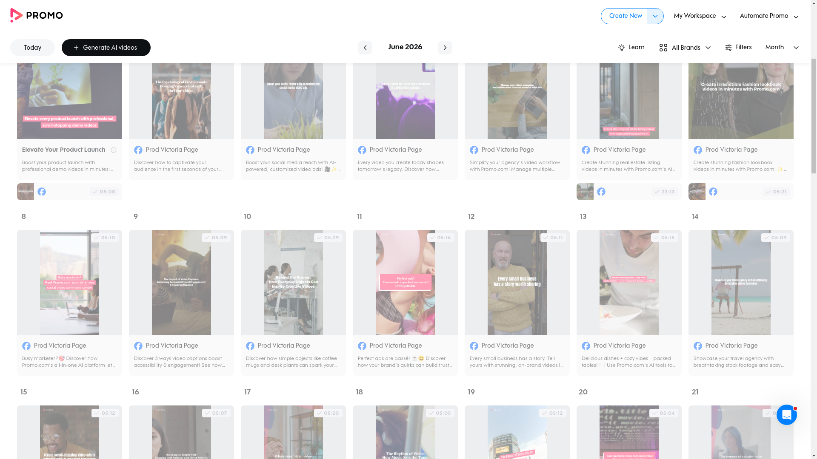Click the 05:04 badge on day 20

pyautogui.click(x=664, y=413)
